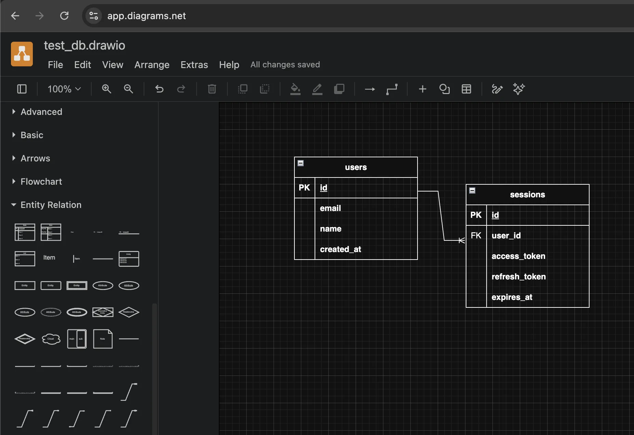This screenshot has width=634, height=435.
Task: Expand the Basic shapes section
Action: click(x=31, y=135)
